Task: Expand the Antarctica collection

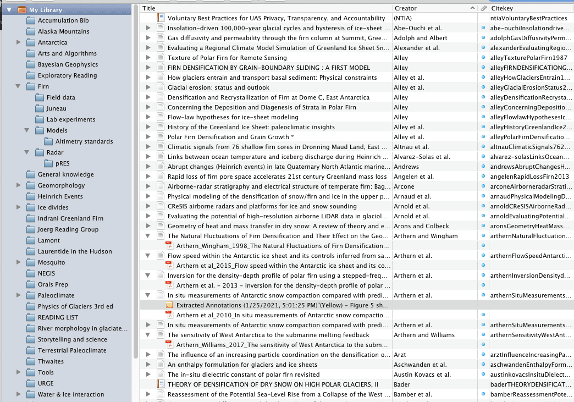Action: pos(19,42)
